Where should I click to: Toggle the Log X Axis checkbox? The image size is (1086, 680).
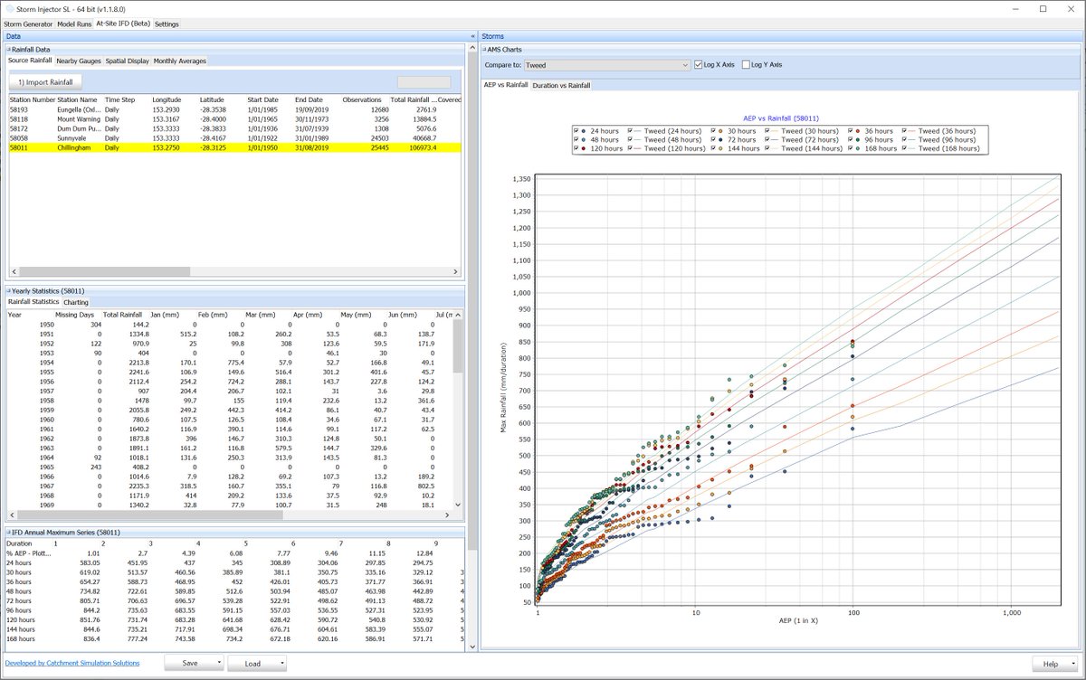(699, 65)
